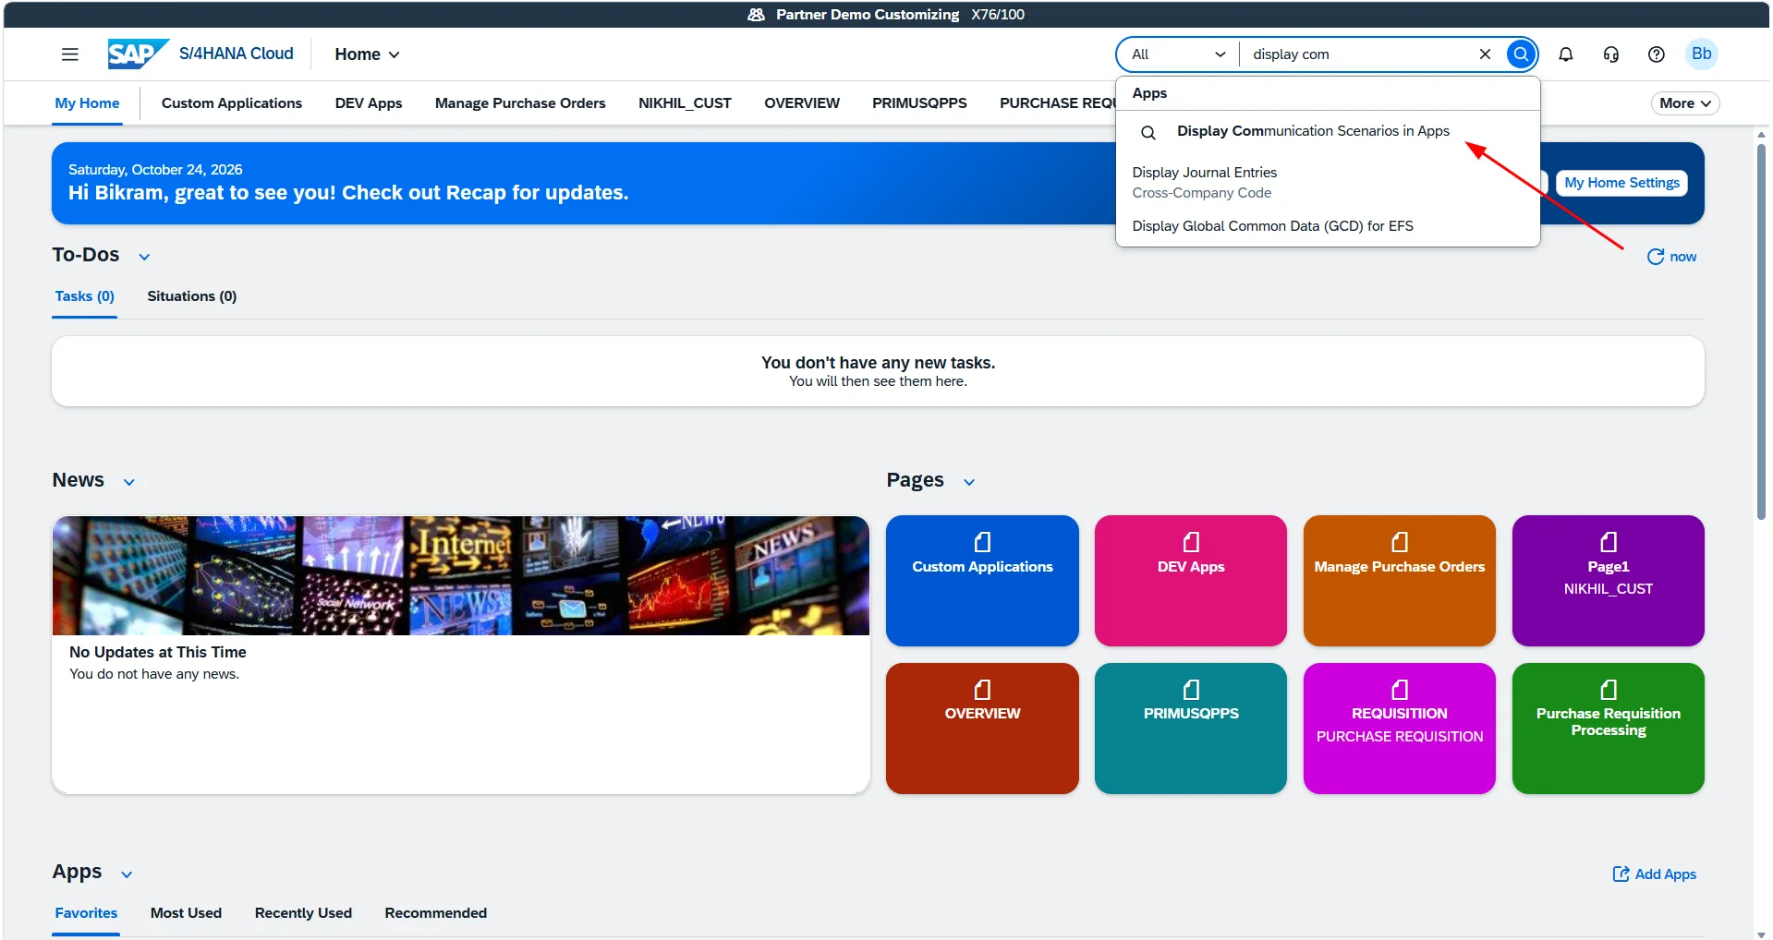Open the Custom Applications page tile
The width and height of the screenshot is (1773, 940).
coord(982,581)
